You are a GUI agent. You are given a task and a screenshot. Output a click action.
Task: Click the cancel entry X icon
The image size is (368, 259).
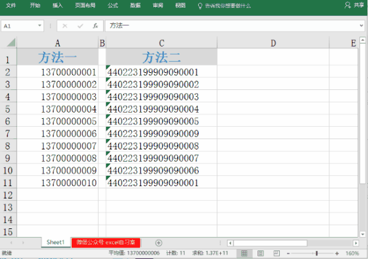tap(65, 26)
